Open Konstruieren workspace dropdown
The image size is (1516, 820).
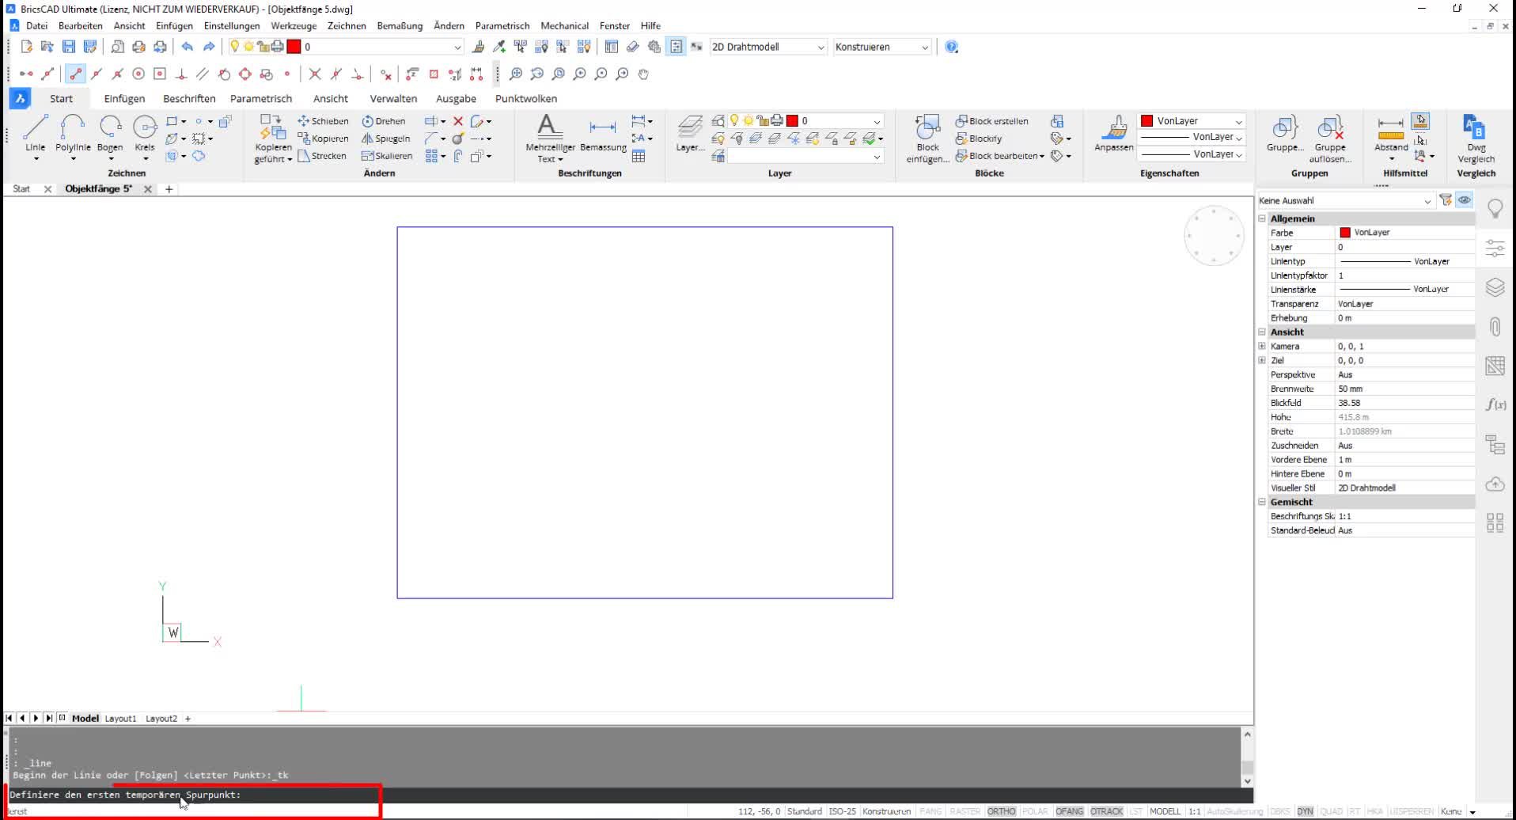[x=881, y=47]
